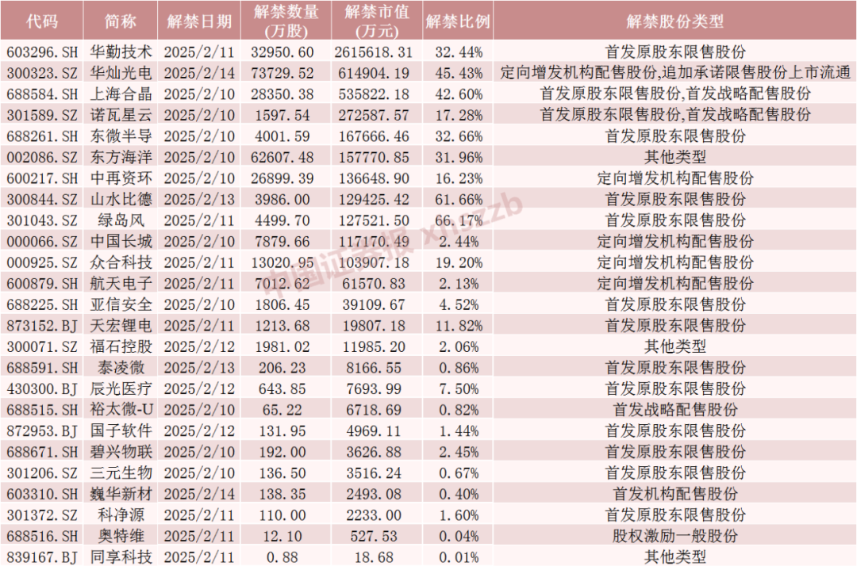Select code 873152.BJ

pos(42,326)
